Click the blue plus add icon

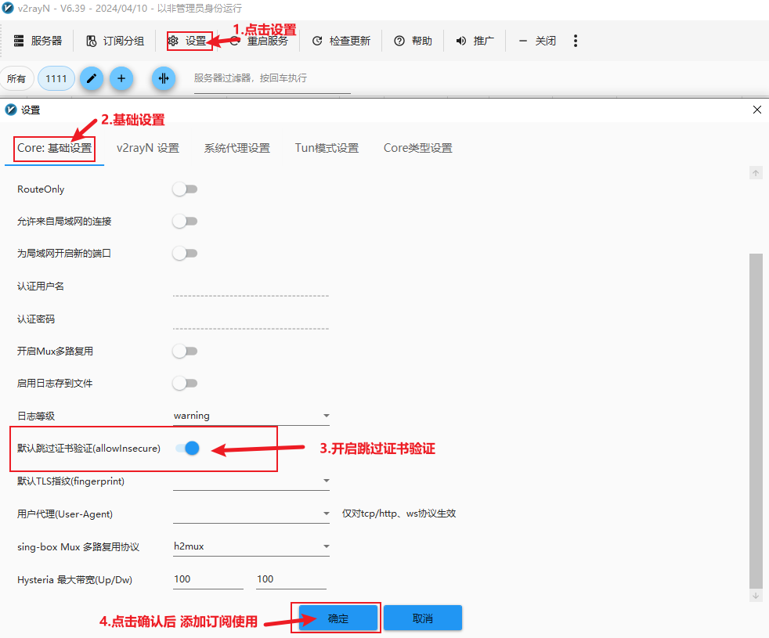(121, 78)
